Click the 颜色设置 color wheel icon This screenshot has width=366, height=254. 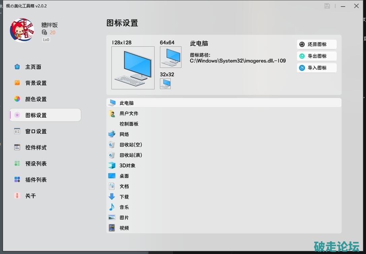tap(17, 99)
